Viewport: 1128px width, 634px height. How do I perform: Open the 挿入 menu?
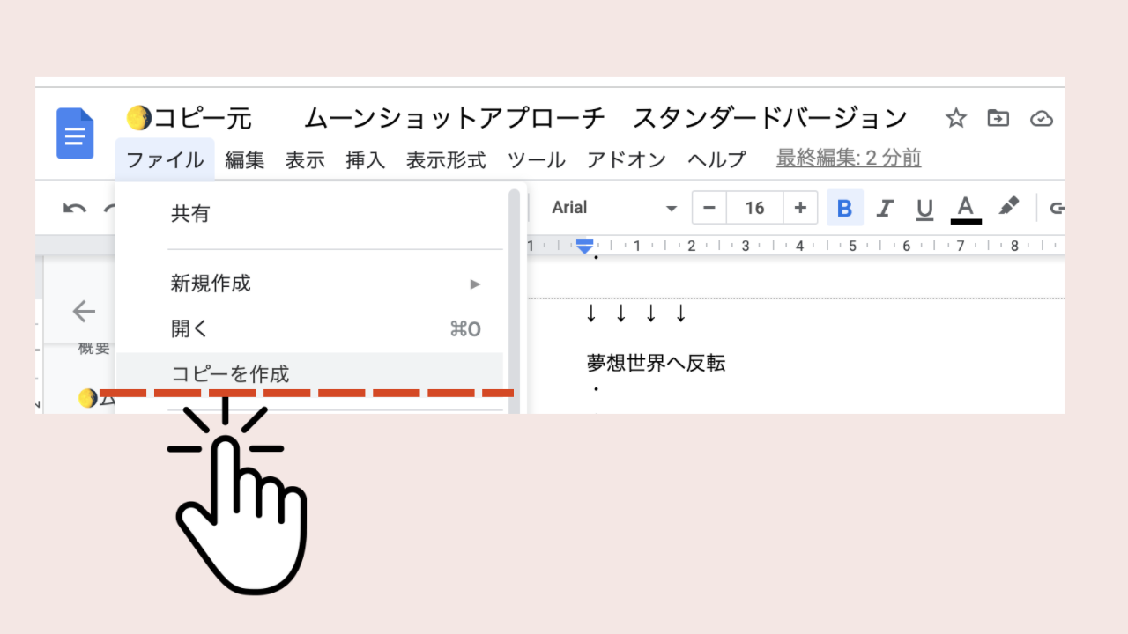[366, 160]
